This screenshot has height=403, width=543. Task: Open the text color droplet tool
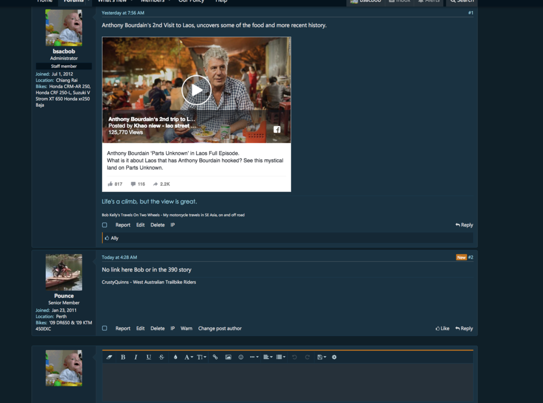[175, 357]
